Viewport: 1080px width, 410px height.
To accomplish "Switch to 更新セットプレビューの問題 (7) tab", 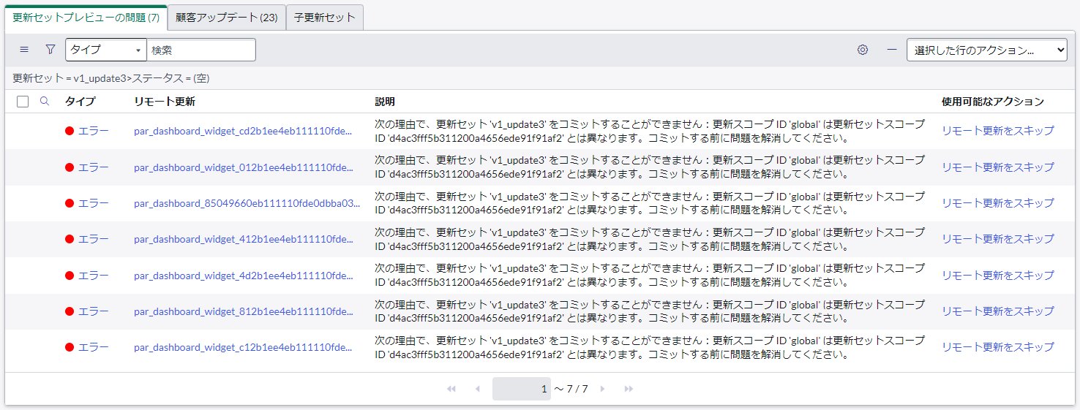I will 86,18.
